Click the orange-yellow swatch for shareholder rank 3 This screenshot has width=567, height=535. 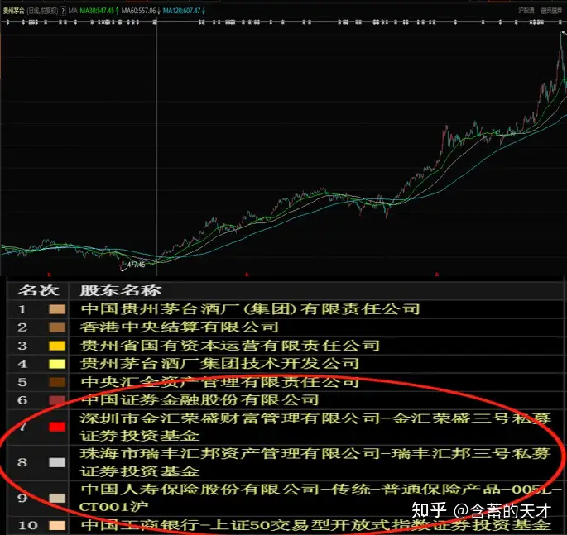click(57, 346)
